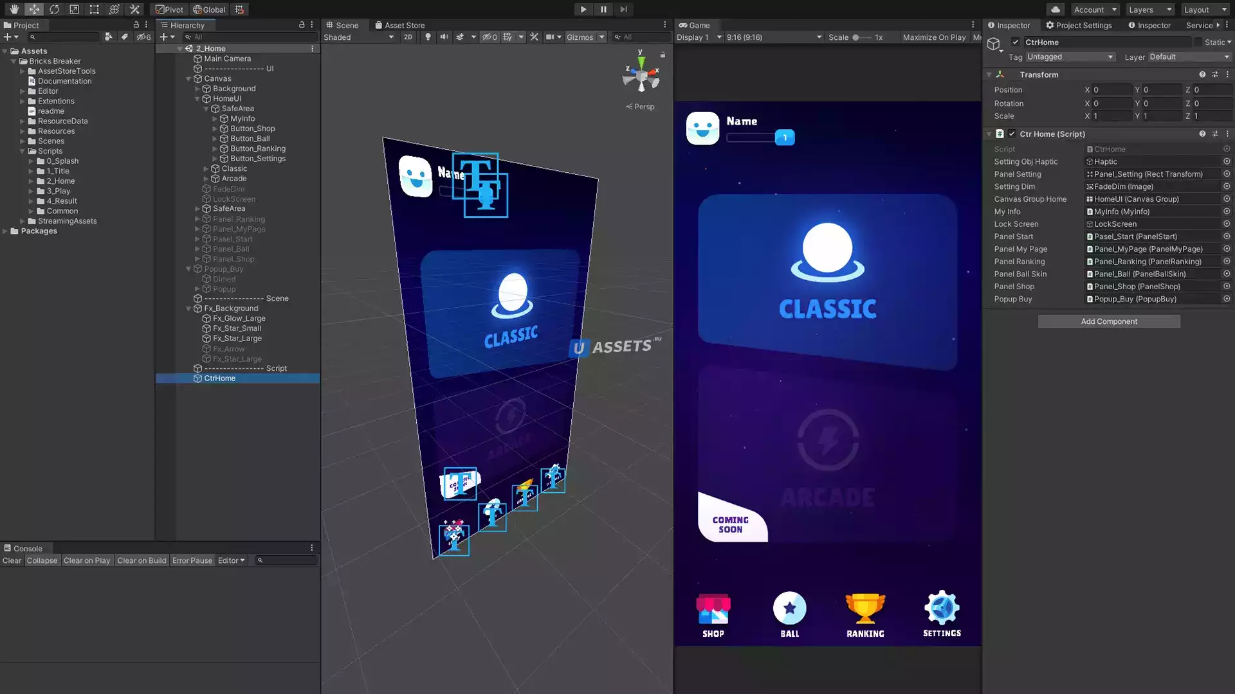Click the Add Component button
The width and height of the screenshot is (1235, 694).
(x=1108, y=321)
